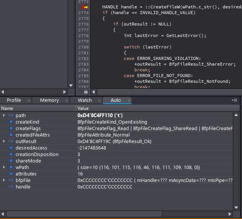Close the Watch tab
This screenshot has width=242, height=219.
pos(99,101)
